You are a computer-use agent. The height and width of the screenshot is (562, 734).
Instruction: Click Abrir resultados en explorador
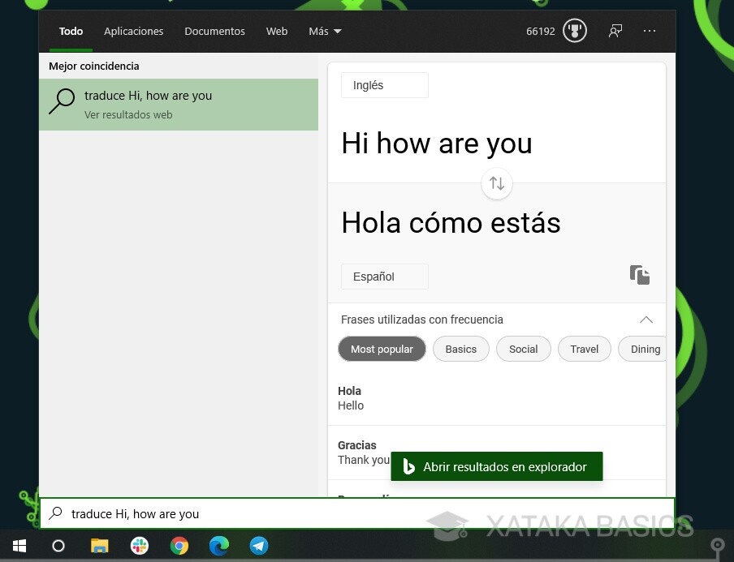(x=496, y=466)
